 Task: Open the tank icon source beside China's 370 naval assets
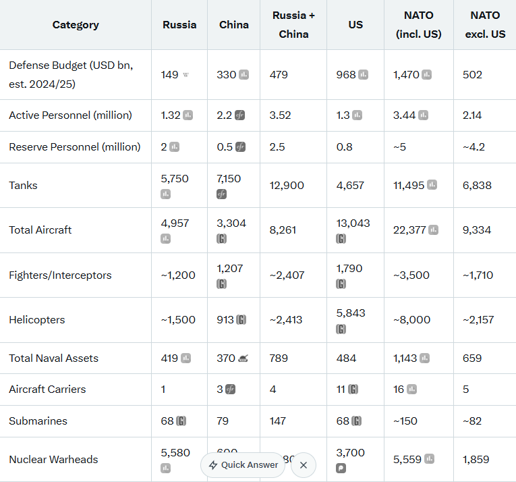click(x=243, y=358)
